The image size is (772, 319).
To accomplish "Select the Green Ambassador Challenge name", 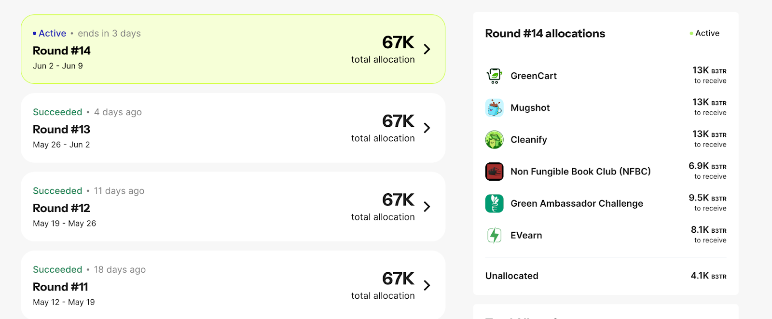I will pyautogui.click(x=577, y=203).
